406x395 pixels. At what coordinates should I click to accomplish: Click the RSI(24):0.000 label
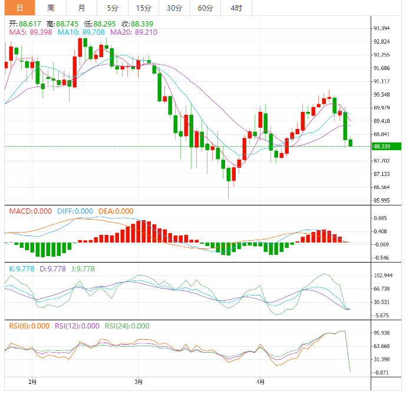tap(127, 326)
